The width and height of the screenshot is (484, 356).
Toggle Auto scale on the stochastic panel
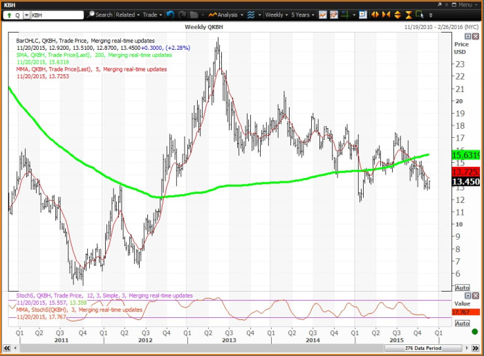point(463,323)
